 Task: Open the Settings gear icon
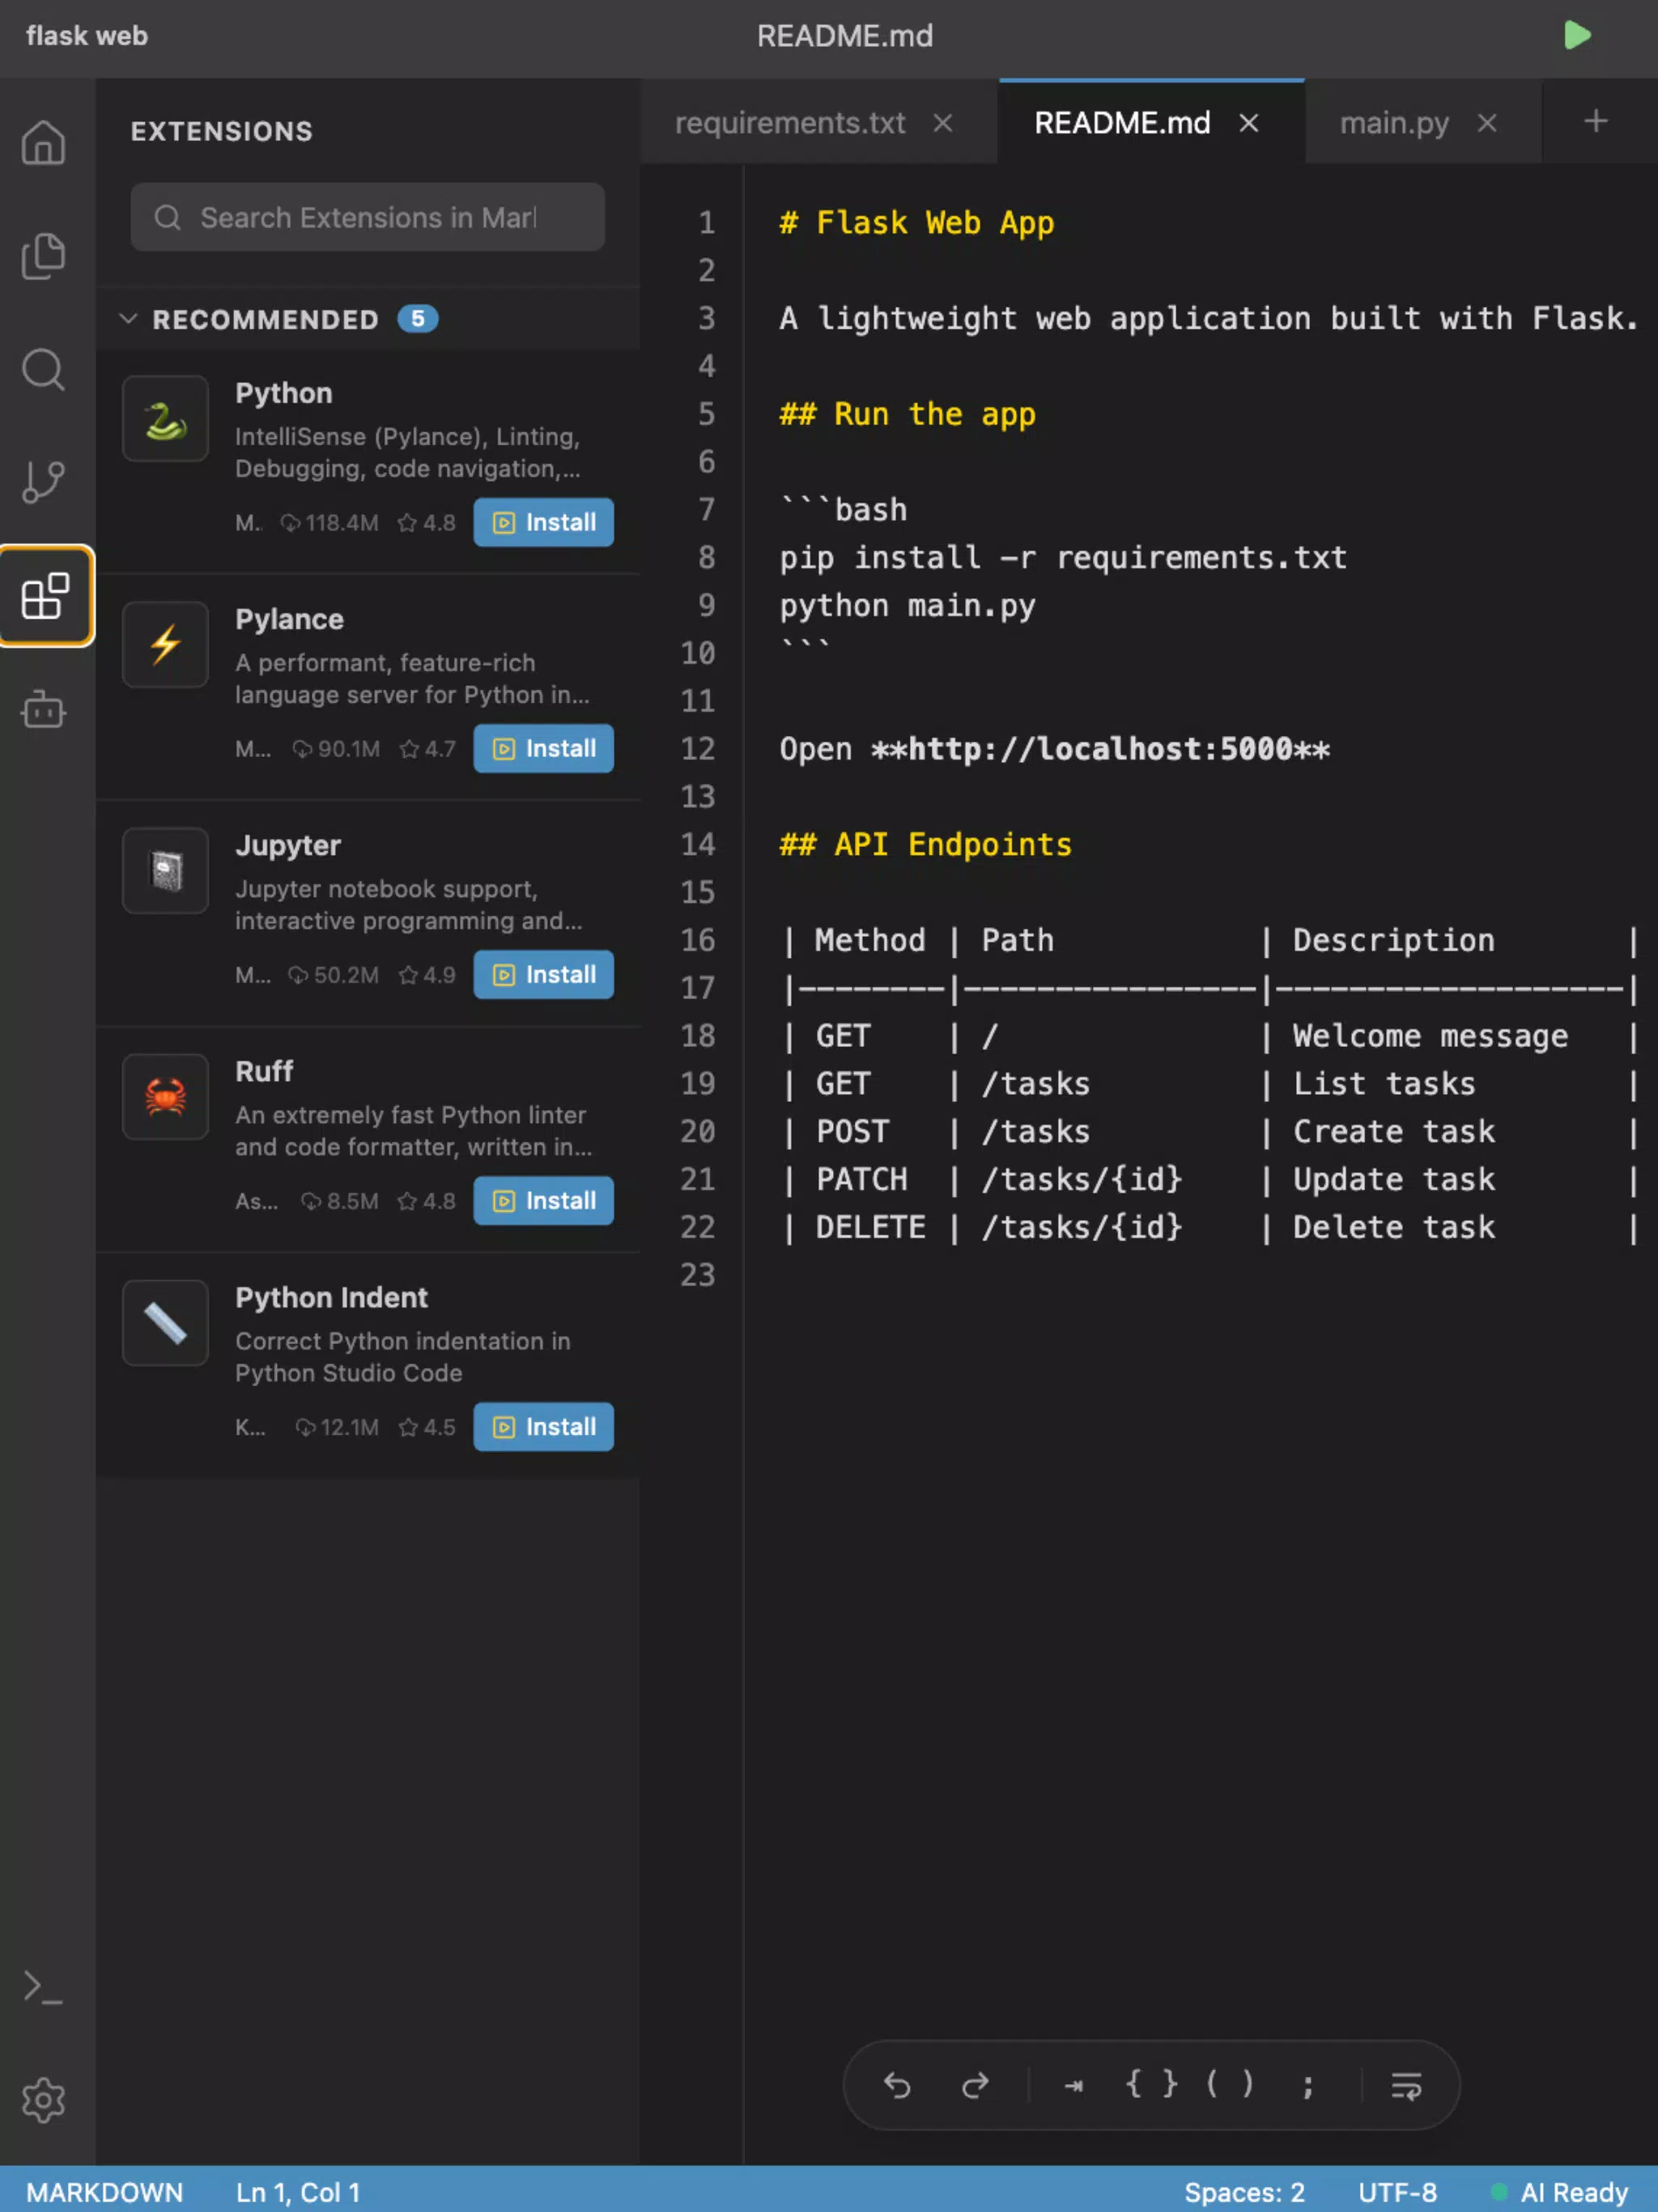[44, 2100]
